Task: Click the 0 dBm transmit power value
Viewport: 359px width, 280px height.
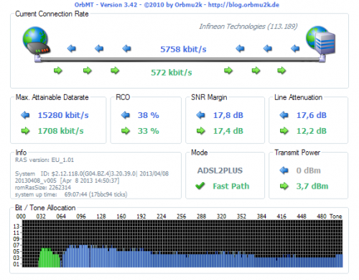Action: pyautogui.click(x=308, y=171)
